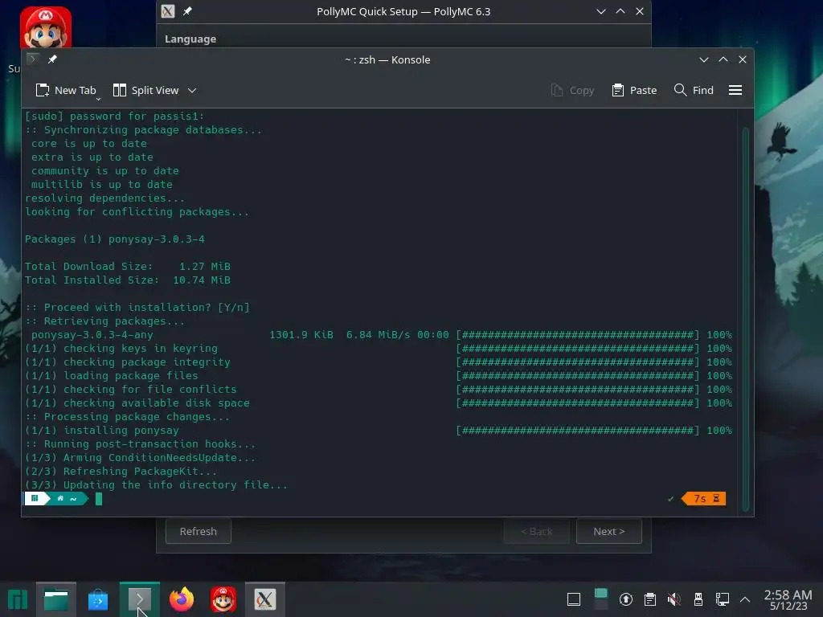823x617 pixels.
Task: Open the updates tray icon
Action: 625,599
